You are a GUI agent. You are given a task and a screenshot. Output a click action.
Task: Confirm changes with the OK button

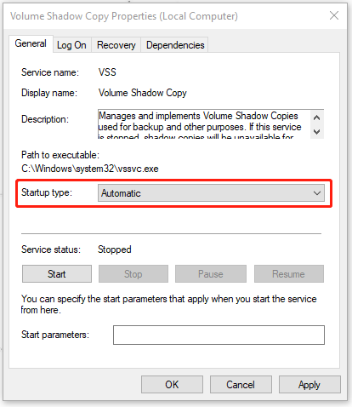tap(172, 385)
